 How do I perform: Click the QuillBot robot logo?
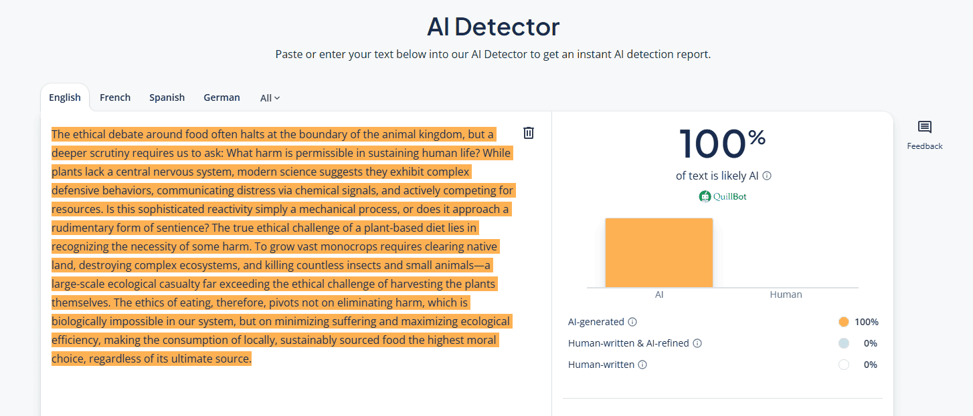tap(705, 196)
